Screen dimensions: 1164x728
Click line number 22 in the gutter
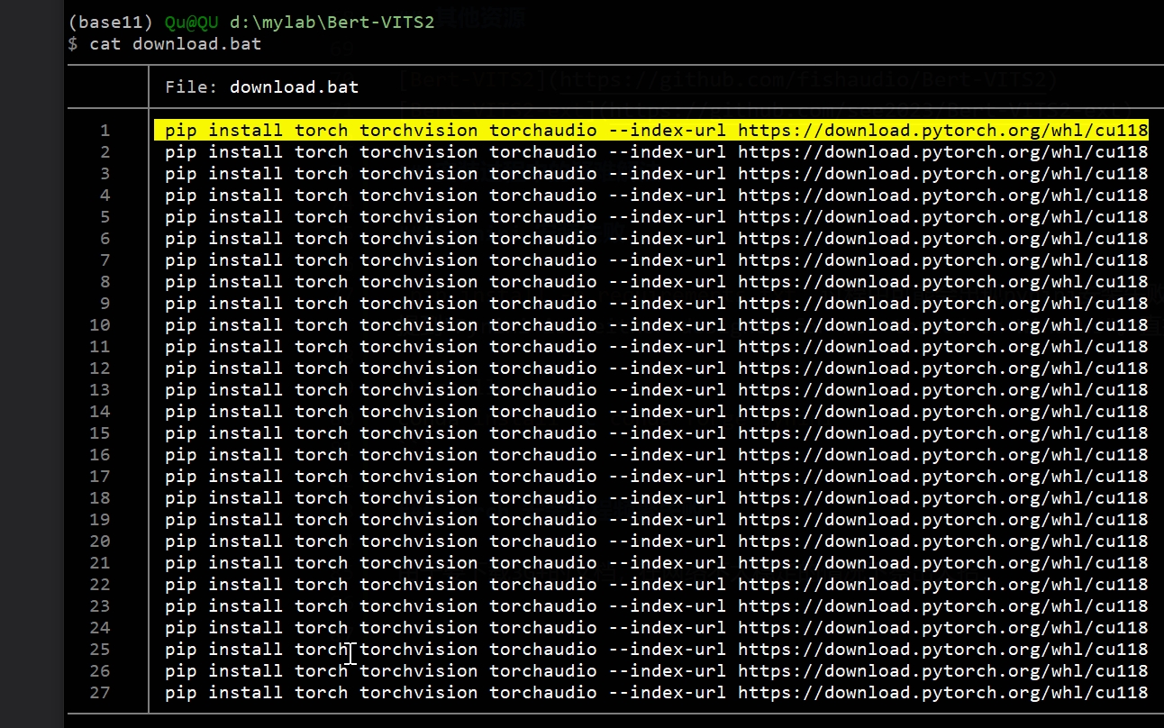click(99, 585)
